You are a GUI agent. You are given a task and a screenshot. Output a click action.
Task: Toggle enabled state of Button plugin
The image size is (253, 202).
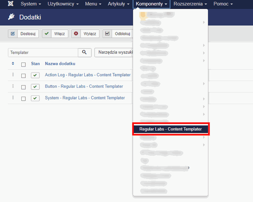click(35, 87)
